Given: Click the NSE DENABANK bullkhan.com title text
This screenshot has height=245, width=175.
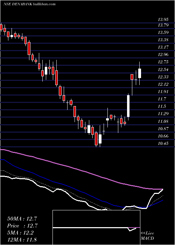Looking at the screenshot, I should [29, 4].
